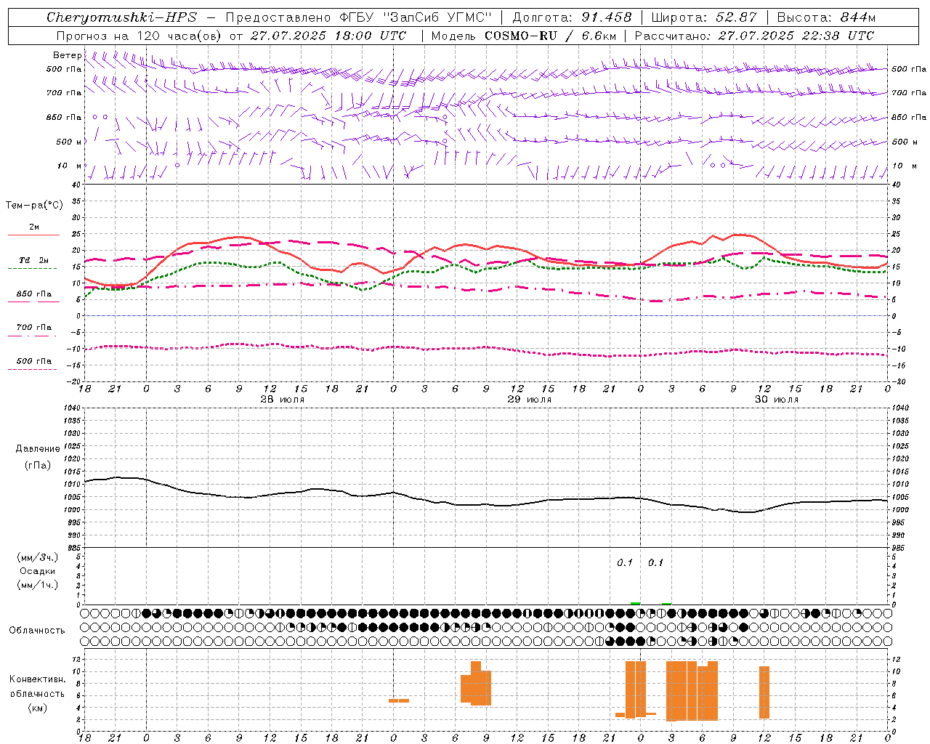Click the 'Конвективн.' convective cloud label
Screen dimensions: 930x744
(38, 679)
